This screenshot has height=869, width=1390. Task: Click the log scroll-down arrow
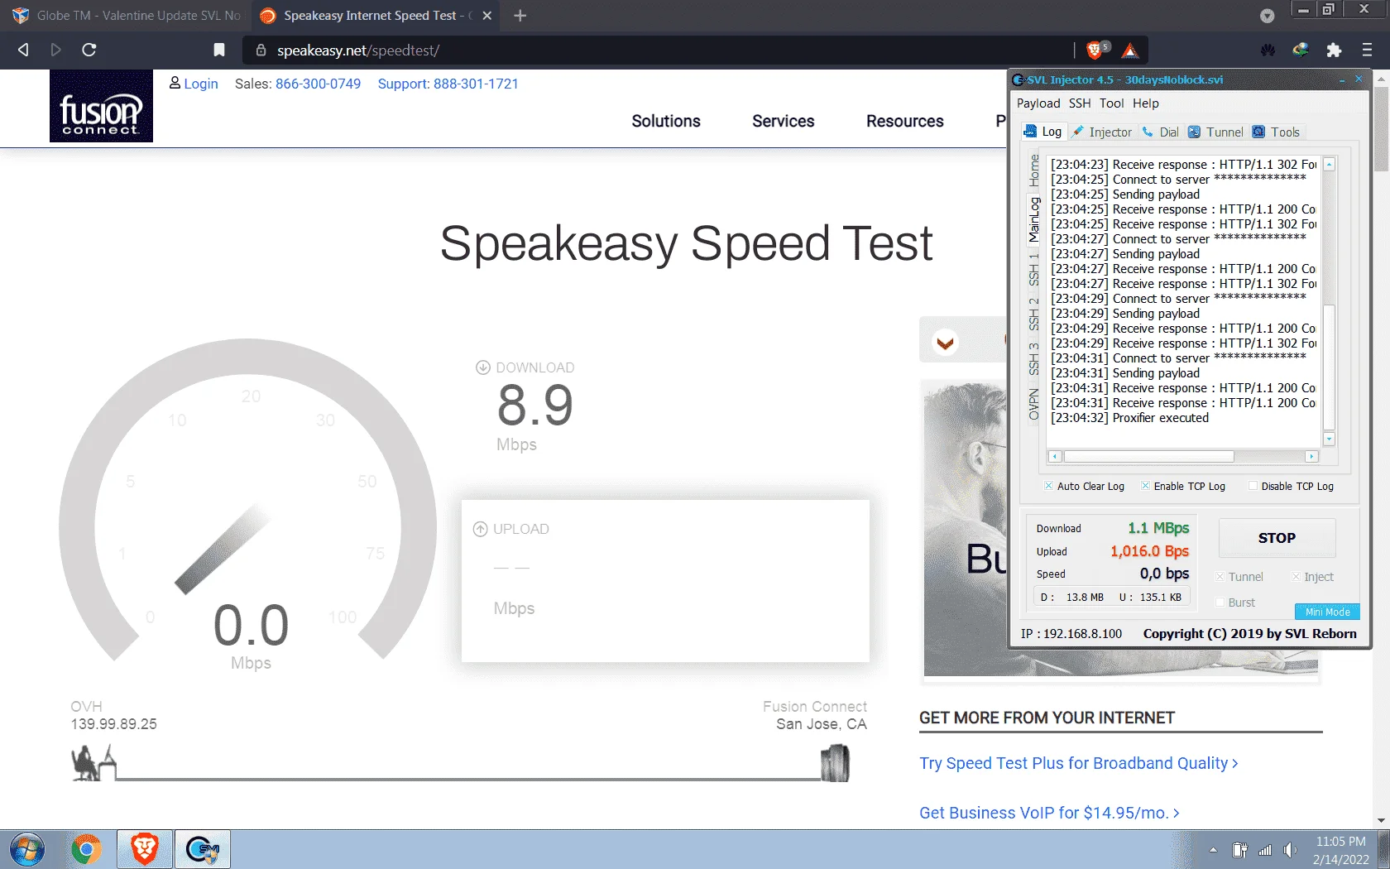coord(1330,439)
